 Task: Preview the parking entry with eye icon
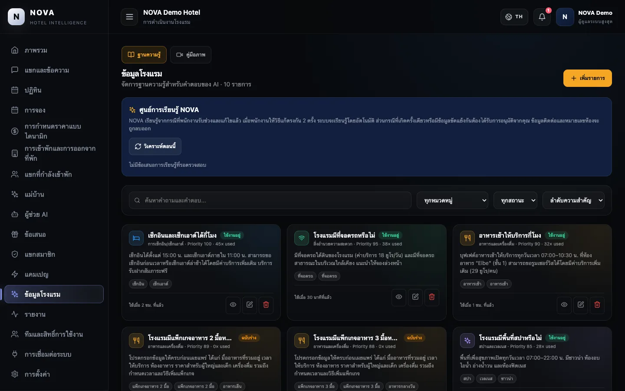click(399, 297)
